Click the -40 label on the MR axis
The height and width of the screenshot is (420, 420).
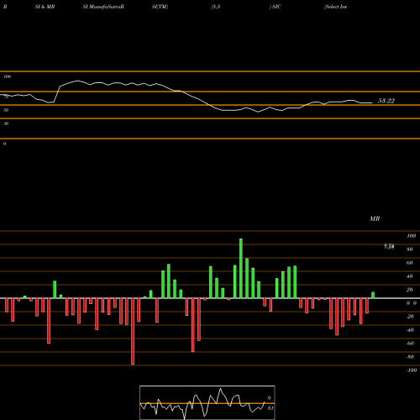(x=409, y=330)
